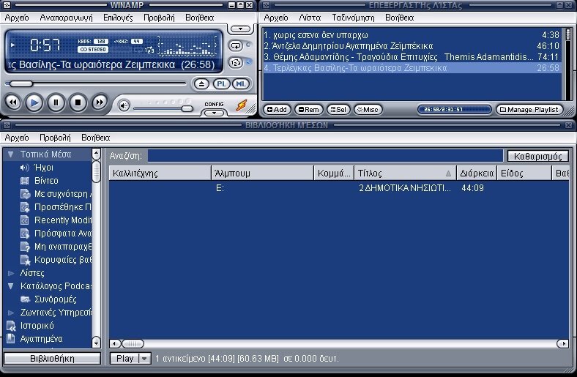Select Ήχοι audio item in the library
The image size is (577, 377).
(x=37, y=168)
